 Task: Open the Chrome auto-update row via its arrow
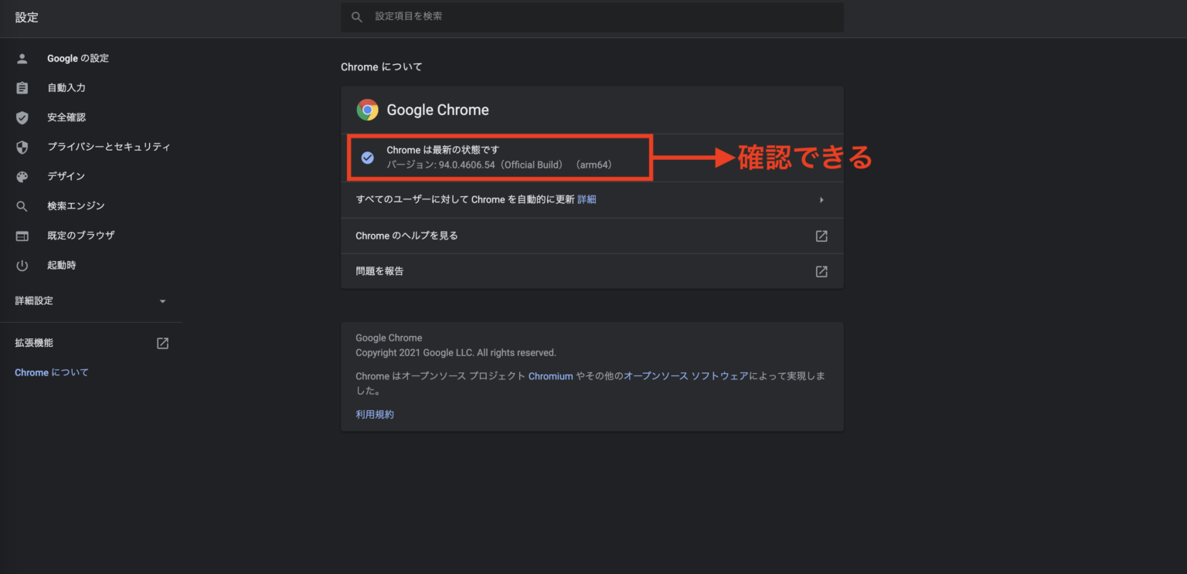click(821, 199)
